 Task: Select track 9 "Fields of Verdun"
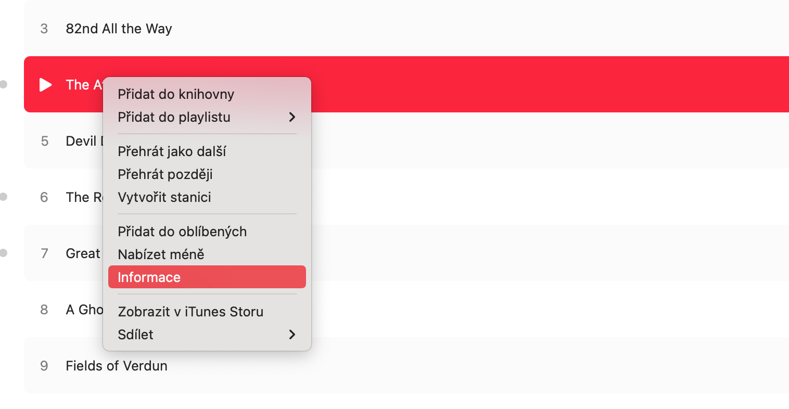(x=117, y=366)
